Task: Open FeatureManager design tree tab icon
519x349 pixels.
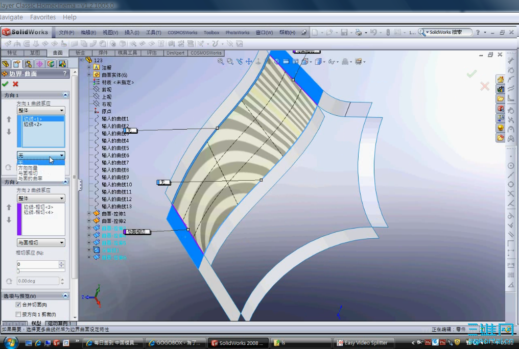Action: tap(6, 64)
